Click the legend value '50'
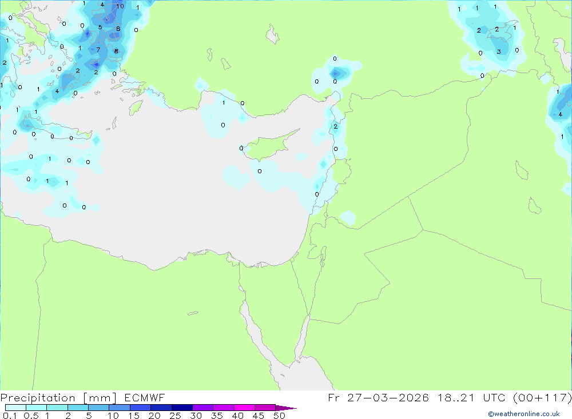The height and width of the screenshot is (419, 572). pyautogui.click(x=279, y=416)
